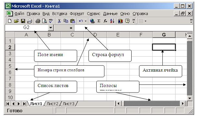200x119 pixels.
Task: Click the Copy icon in the toolbar
Action: [x=66, y=21]
